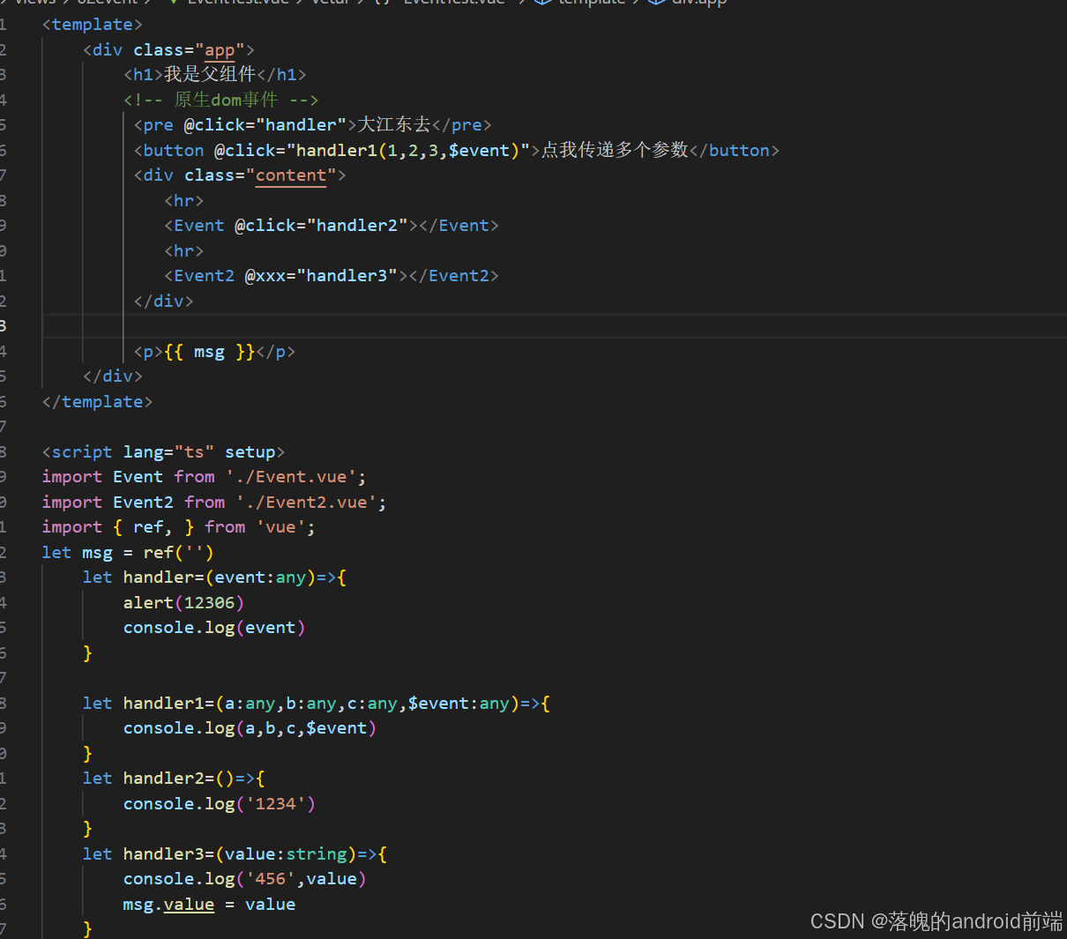Click the hr tag above the Event2 component
Screen dimensions: 1067x939
click(x=183, y=251)
